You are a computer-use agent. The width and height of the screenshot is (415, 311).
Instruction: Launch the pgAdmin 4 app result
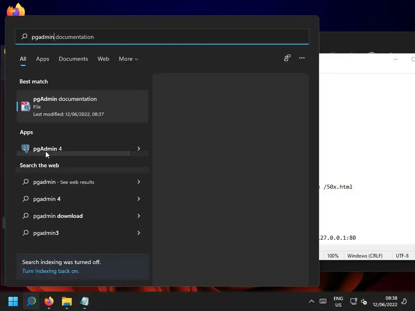point(73,149)
